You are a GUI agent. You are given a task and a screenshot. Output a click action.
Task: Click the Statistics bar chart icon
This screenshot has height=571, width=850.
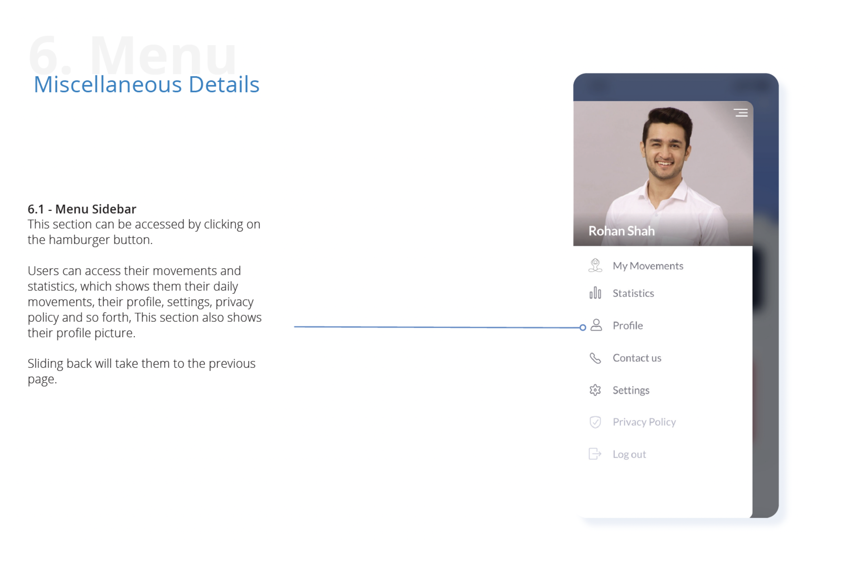tap(595, 293)
